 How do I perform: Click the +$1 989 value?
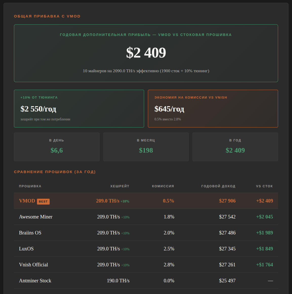click(264, 233)
